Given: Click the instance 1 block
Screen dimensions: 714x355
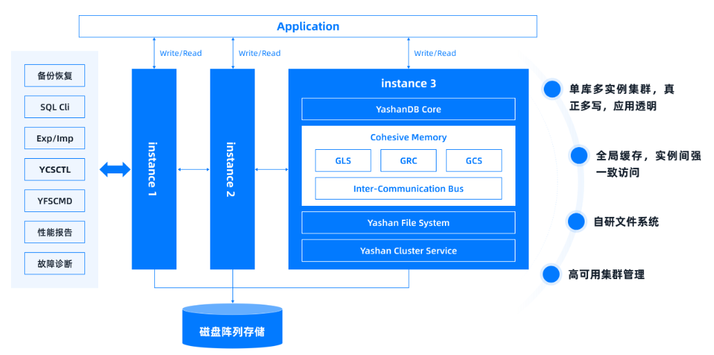Looking at the screenshot, I should click(154, 169).
